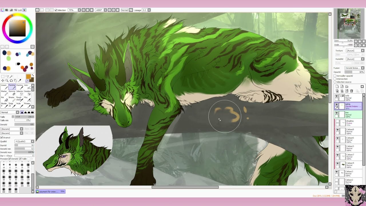The width and height of the screenshot is (366, 206).
Task: Create a new layer
Action: [337, 86]
